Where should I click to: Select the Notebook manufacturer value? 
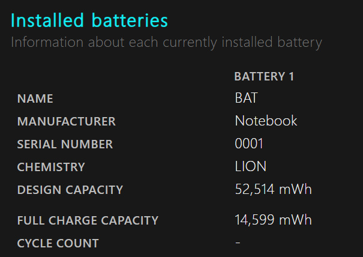(266, 121)
